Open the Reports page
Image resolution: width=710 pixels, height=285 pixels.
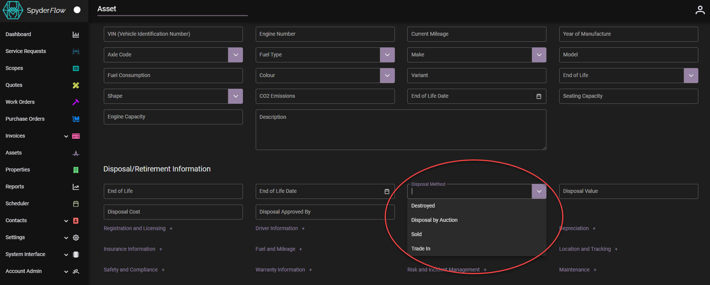click(15, 186)
